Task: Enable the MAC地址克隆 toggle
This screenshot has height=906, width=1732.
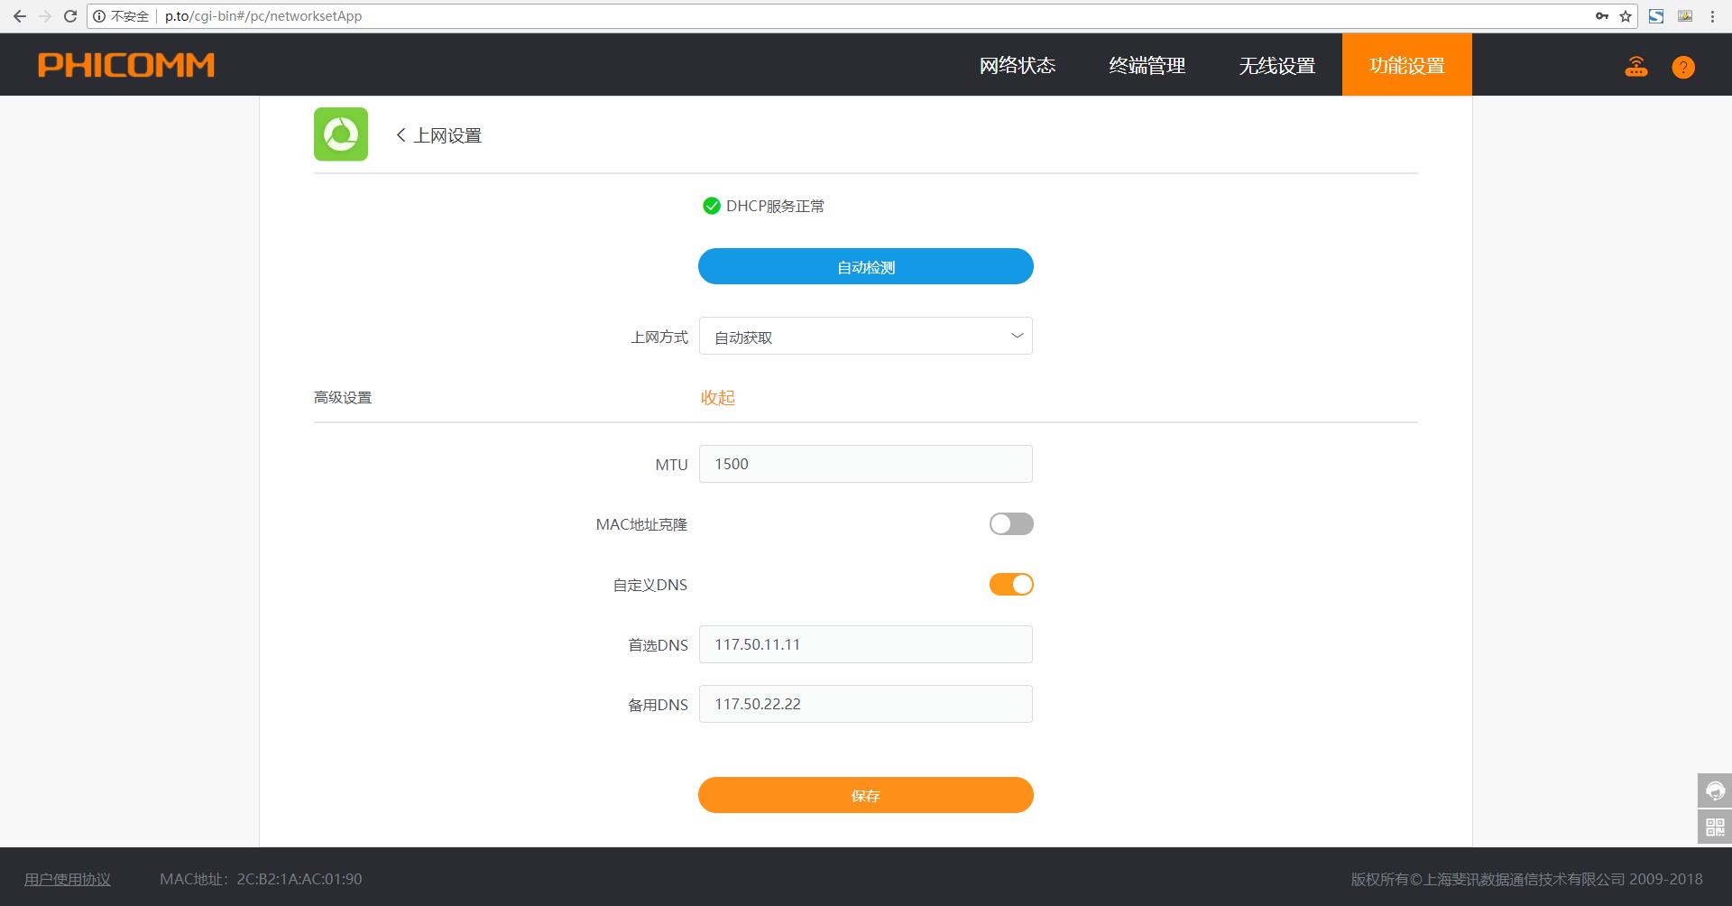Action: (x=1010, y=524)
